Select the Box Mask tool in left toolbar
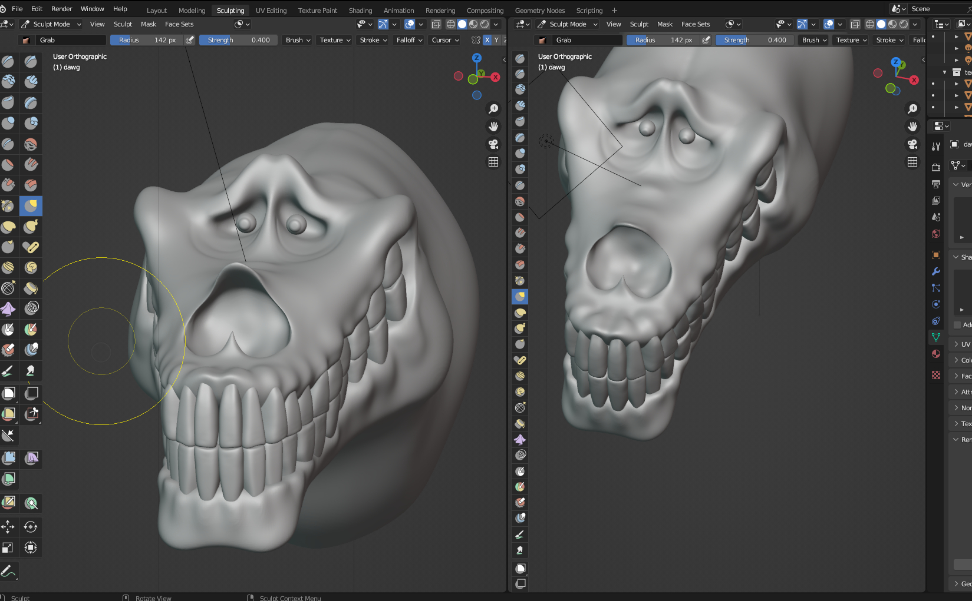The image size is (972, 601). pos(8,393)
